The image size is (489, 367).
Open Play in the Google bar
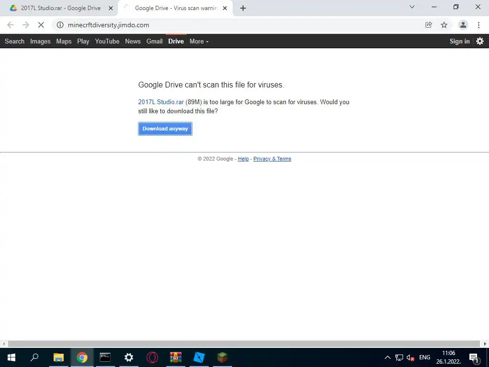point(83,41)
